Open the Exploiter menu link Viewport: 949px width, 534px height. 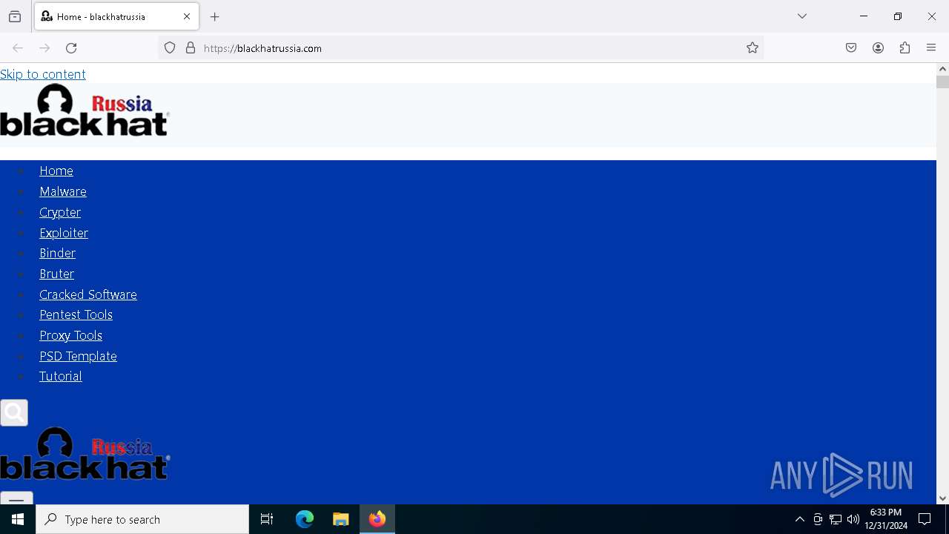point(64,233)
